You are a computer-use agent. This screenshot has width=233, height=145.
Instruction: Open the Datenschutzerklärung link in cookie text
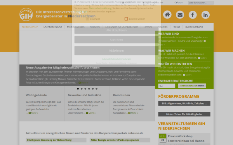100,8
